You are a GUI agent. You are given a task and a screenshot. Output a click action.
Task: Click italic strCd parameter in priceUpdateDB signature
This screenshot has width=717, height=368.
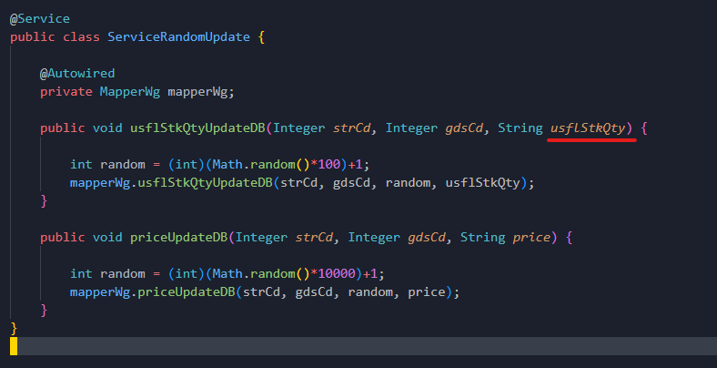tap(314, 237)
